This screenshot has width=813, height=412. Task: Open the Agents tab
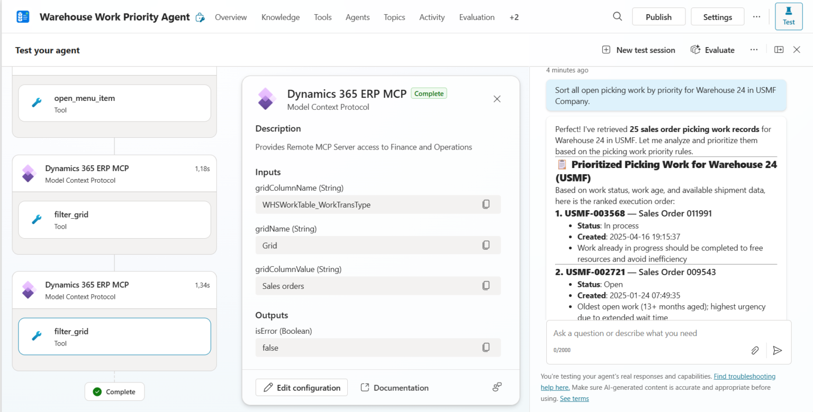[358, 17]
